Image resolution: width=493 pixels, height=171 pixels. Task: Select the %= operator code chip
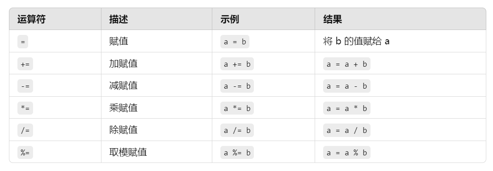(x=25, y=152)
